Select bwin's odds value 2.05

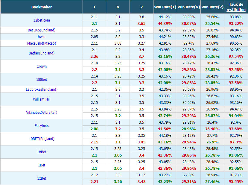pos(94,37)
